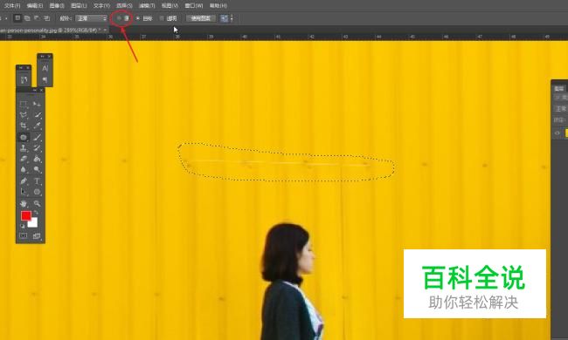
Task: Select the Rectangular Marquee tool
Action: pyautogui.click(x=24, y=104)
